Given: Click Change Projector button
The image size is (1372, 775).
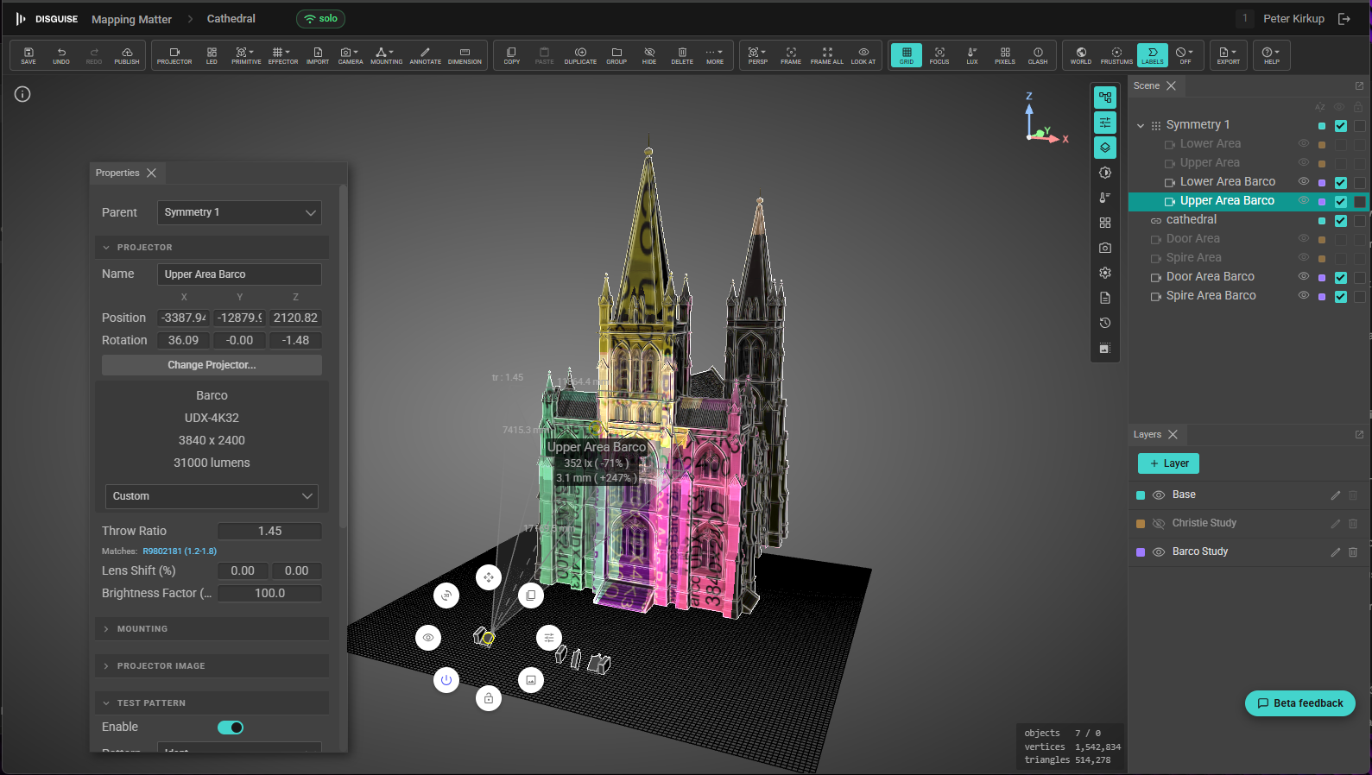Looking at the screenshot, I should tap(212, 365).
